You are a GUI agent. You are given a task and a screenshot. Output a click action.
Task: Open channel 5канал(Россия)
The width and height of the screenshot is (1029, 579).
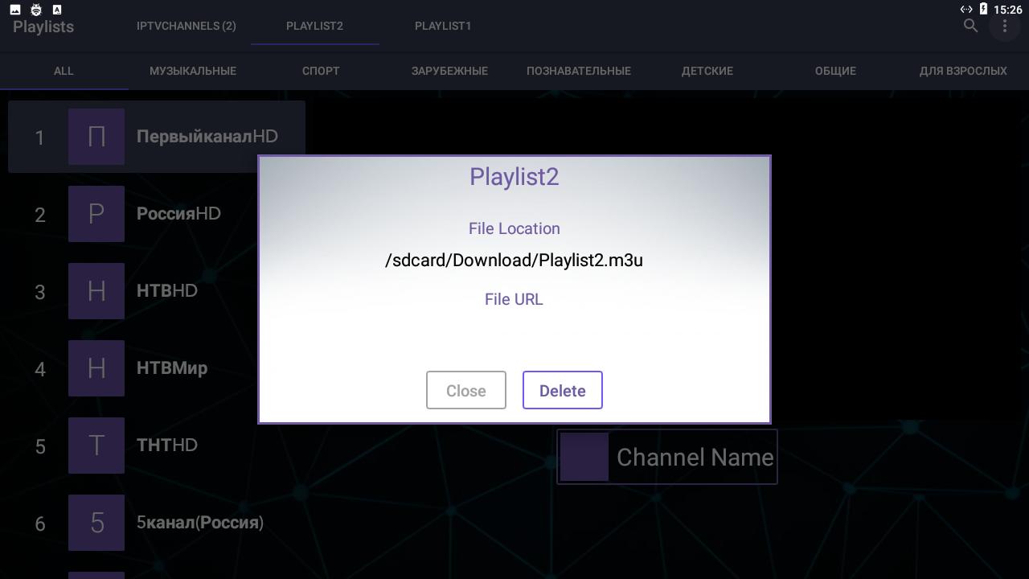pyautogui.click(x=157, y=523)
